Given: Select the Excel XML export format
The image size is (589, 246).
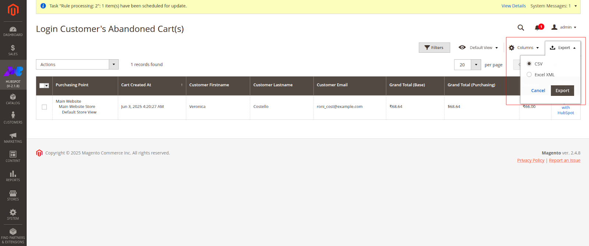Looking at the screenshot, I should coord(529,74).
